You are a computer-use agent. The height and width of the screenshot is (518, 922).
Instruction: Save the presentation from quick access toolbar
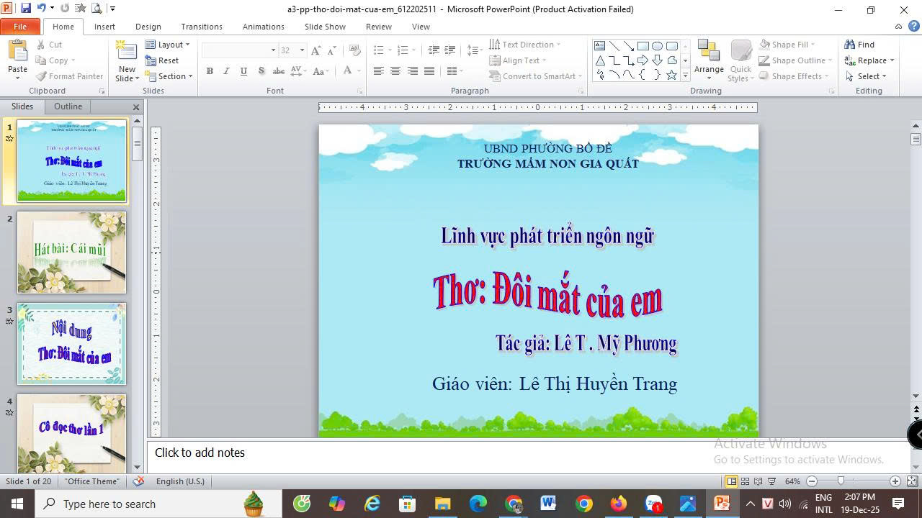click(x=26, y=9)
